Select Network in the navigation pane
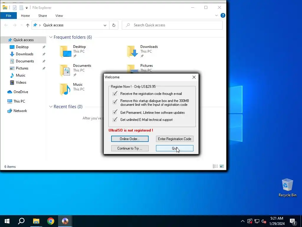302x227 pixels. coord(20,111)
